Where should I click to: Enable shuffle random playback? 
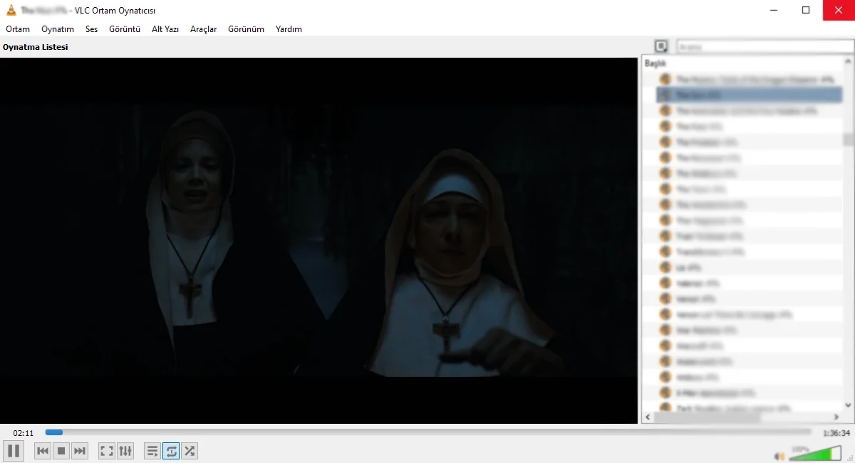[x=190, y=450]
